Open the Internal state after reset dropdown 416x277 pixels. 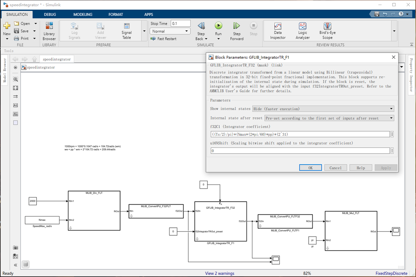[329, 118]
